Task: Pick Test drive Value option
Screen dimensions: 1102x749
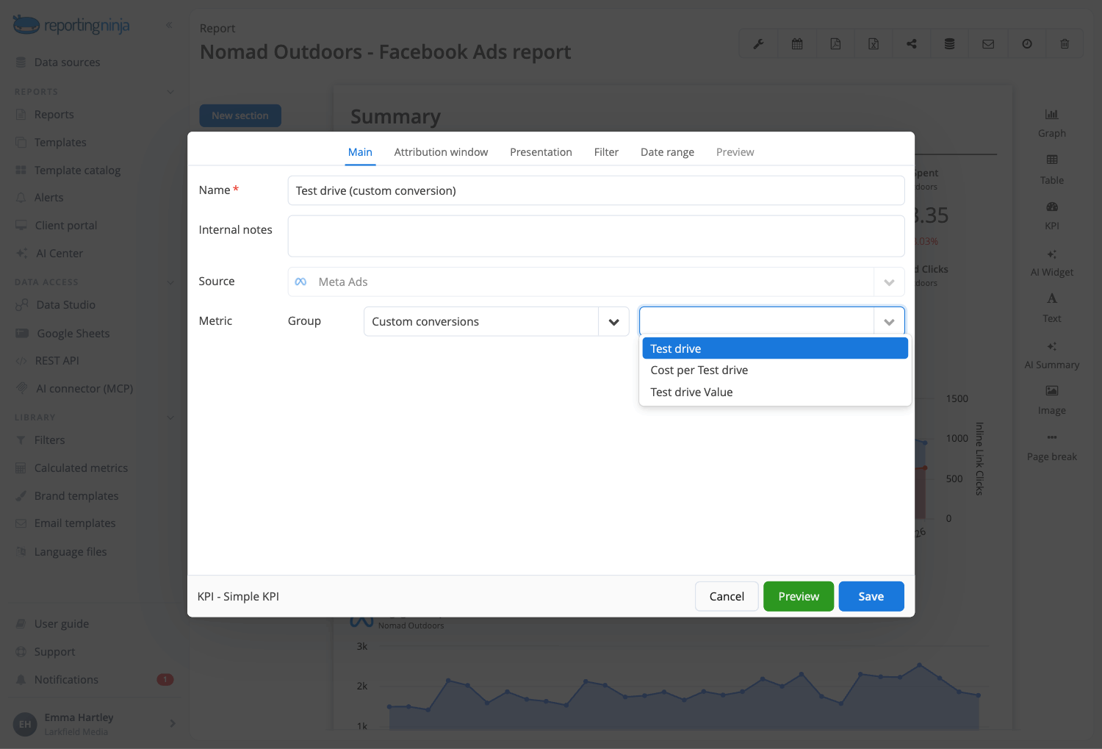Action: pyautogui.click(x=775, y=393)
